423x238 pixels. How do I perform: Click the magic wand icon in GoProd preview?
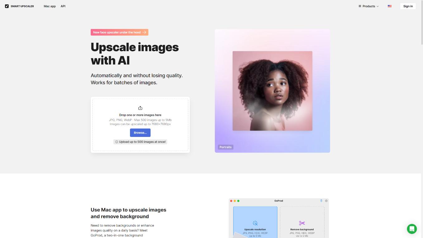(x=255, y=223)
